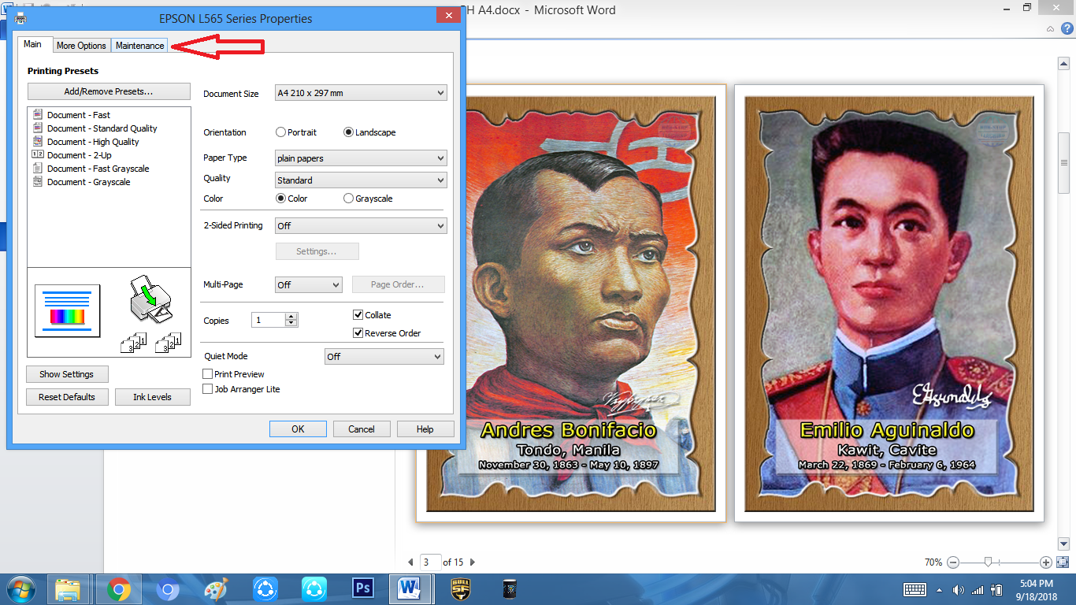The height and width of the screenshot is (605, 1076).
Task: Expand the Multi-Page dropdown
Action: pyautogui.click(x=309, y=285)
